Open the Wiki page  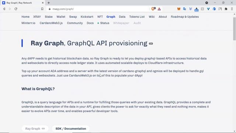[x=152, y=17]
